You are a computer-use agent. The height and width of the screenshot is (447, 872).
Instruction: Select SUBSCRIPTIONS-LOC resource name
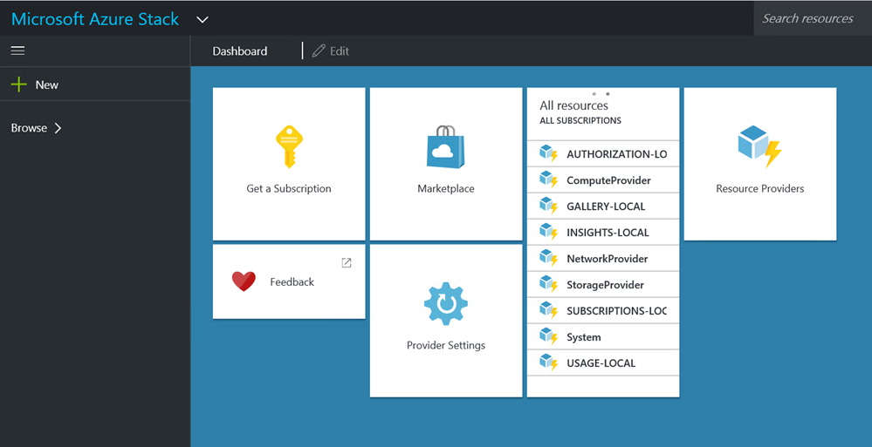[617, 311]
